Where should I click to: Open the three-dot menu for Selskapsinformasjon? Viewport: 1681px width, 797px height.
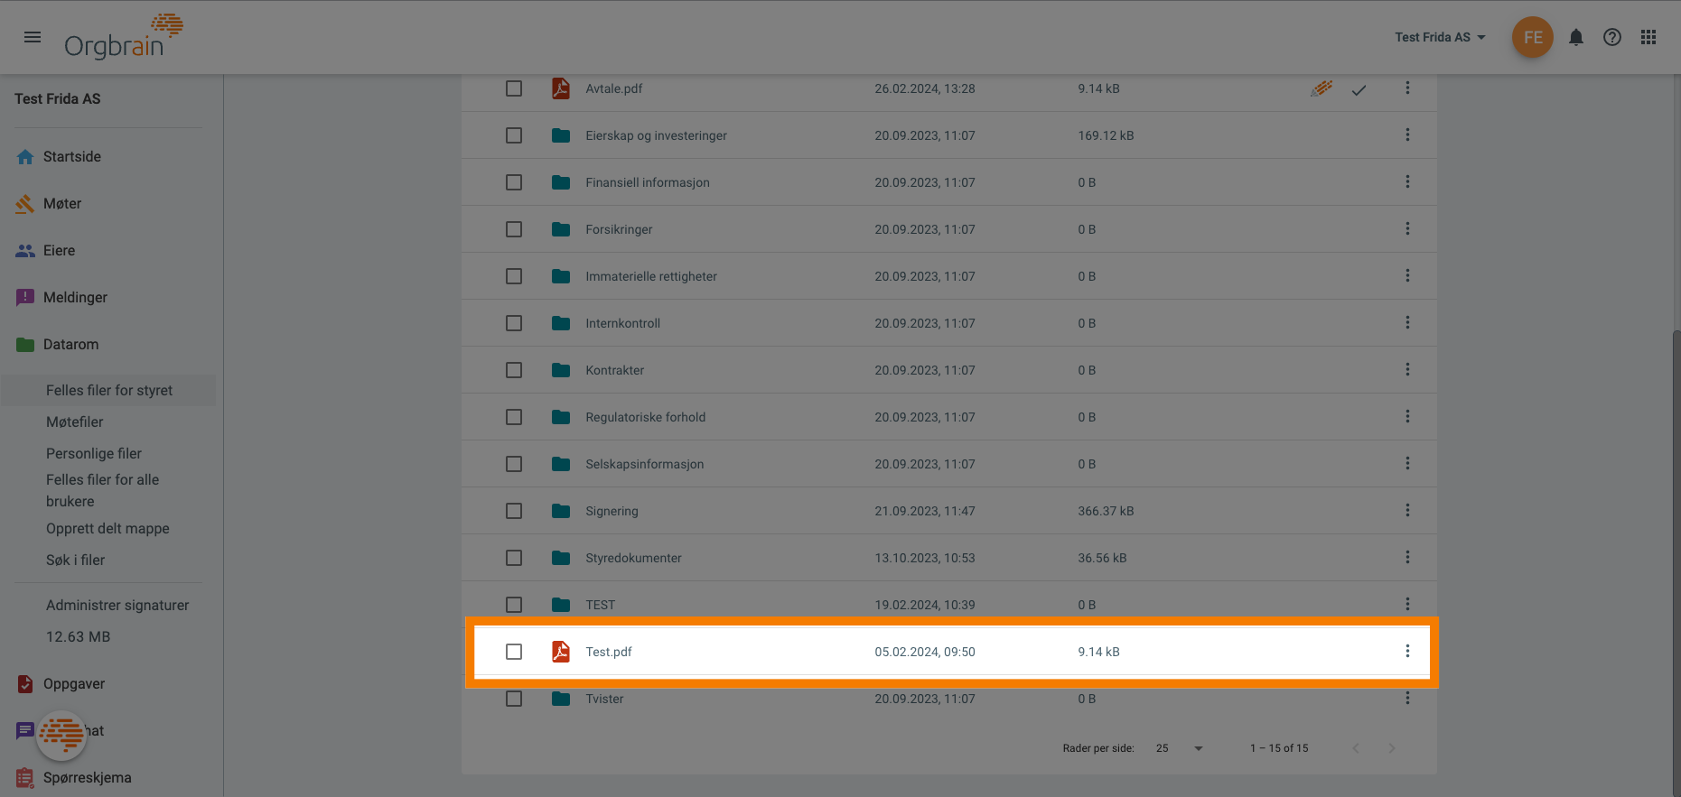(1407, 463)
